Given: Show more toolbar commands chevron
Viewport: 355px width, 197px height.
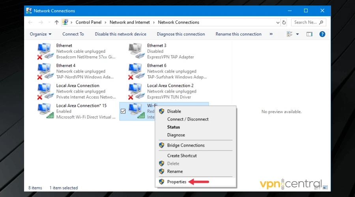Looking at the screenshot, I should pos(271,34).
